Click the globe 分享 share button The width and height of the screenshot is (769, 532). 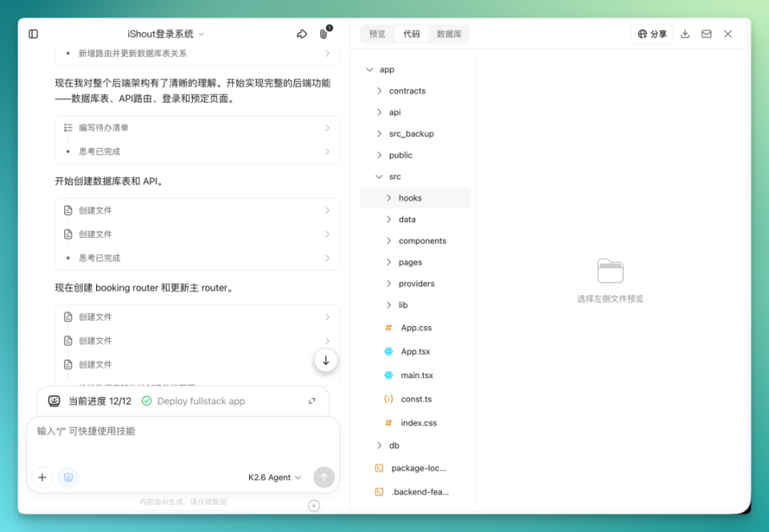(x=652, y=34)
